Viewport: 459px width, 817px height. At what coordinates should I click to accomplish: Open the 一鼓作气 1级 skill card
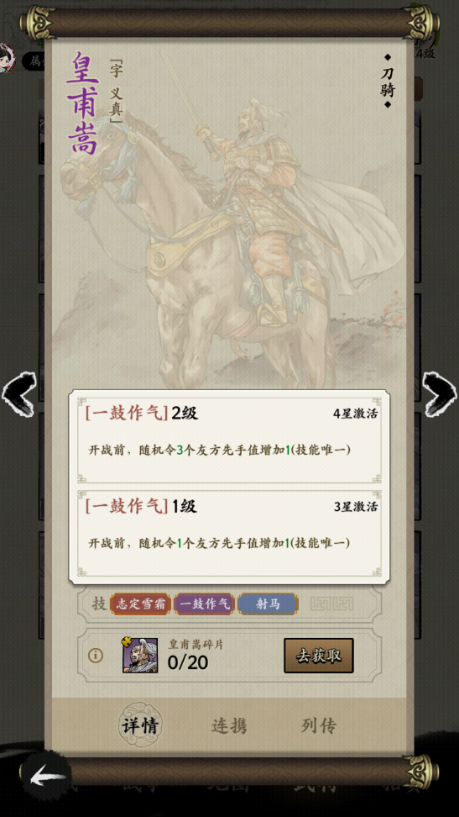(230, 534)
